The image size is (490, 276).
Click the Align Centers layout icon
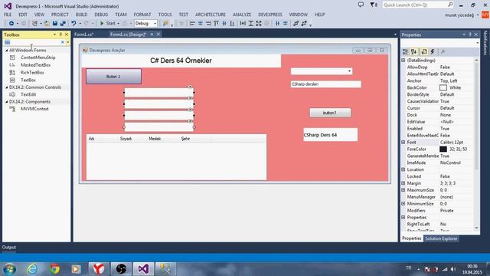click(x=200, y=24)
